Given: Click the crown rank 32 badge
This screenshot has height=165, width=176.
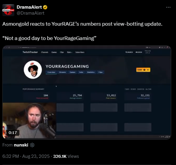Looking at the screenshot, I should point(143,70).
